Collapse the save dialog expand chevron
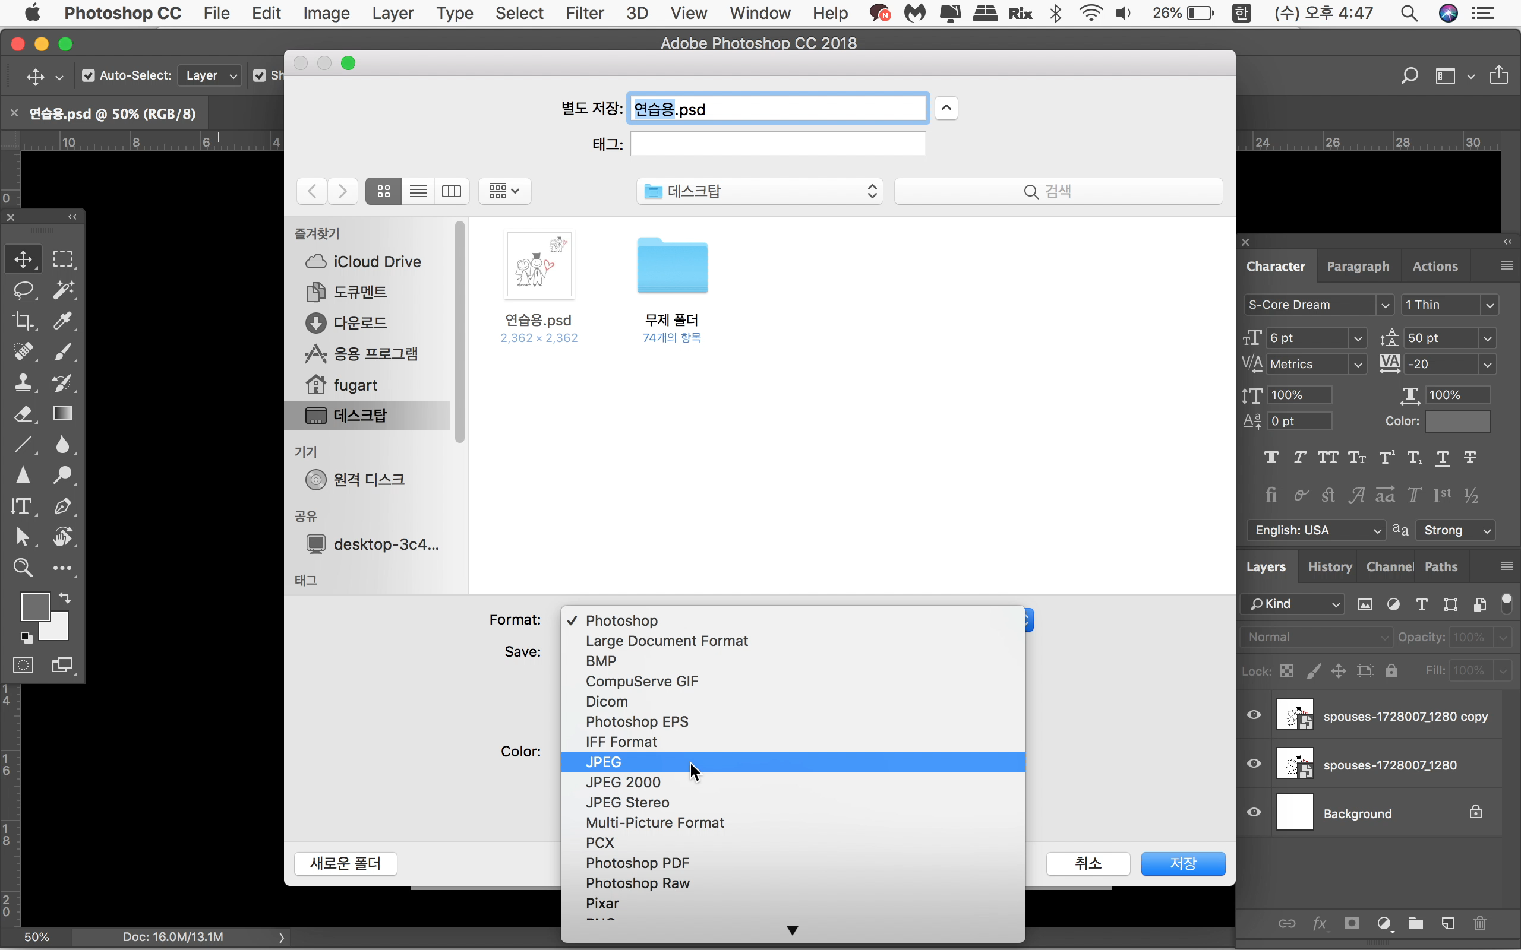 [946, 108]
